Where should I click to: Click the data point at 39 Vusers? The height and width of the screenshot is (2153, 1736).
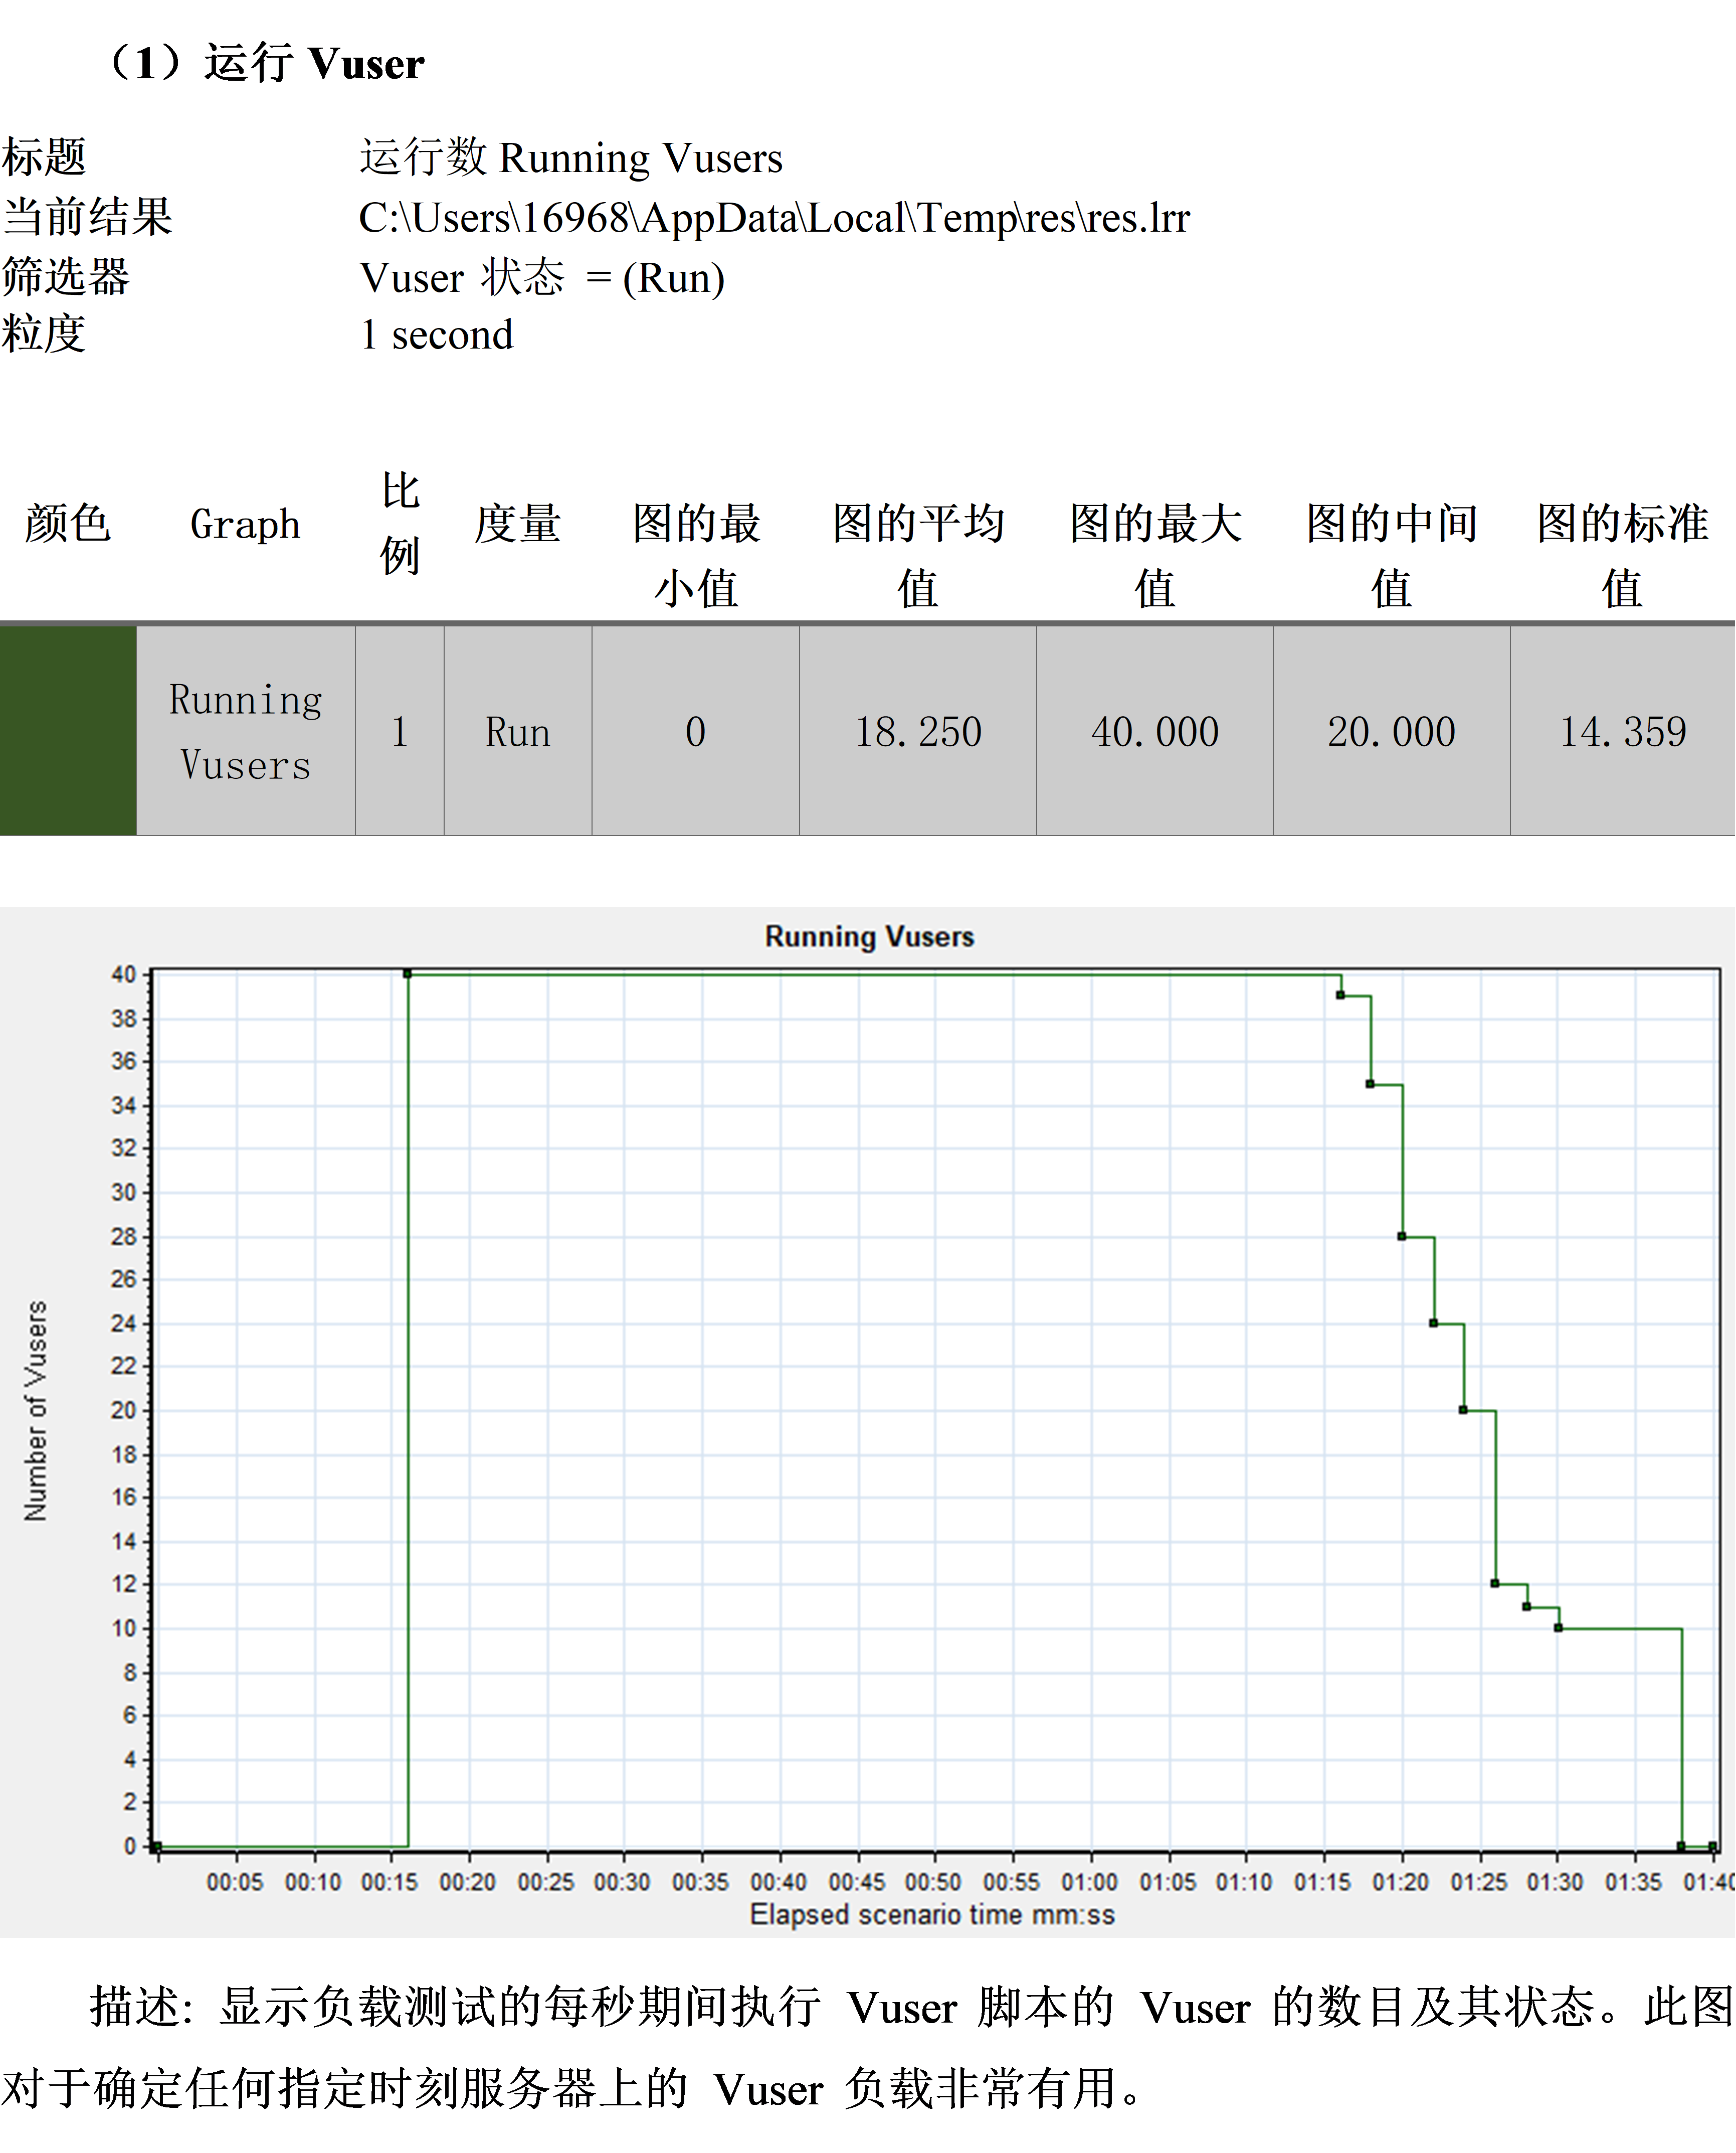(1340, 996)
